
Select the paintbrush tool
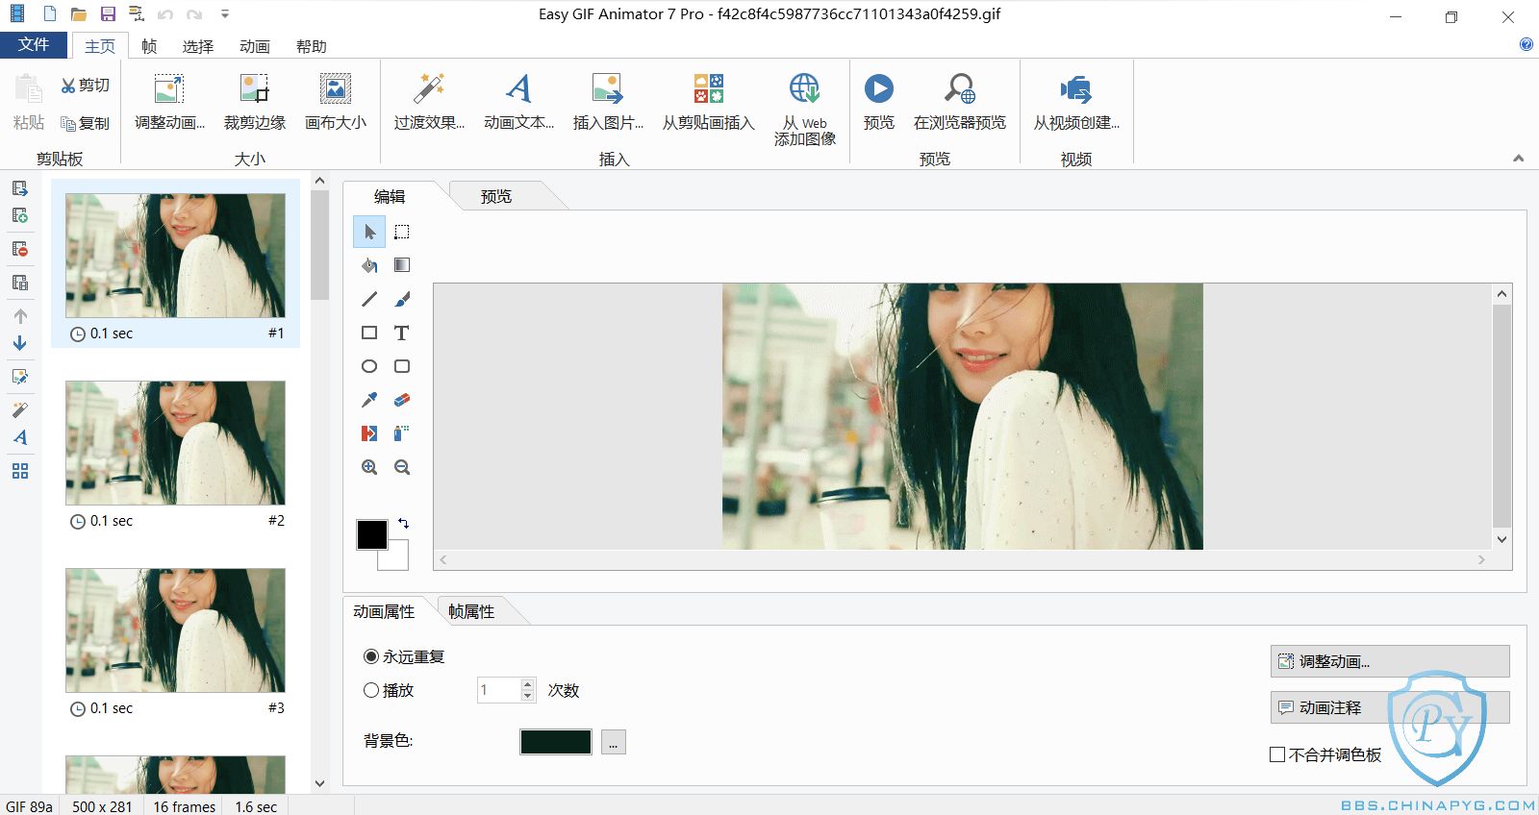402,299
